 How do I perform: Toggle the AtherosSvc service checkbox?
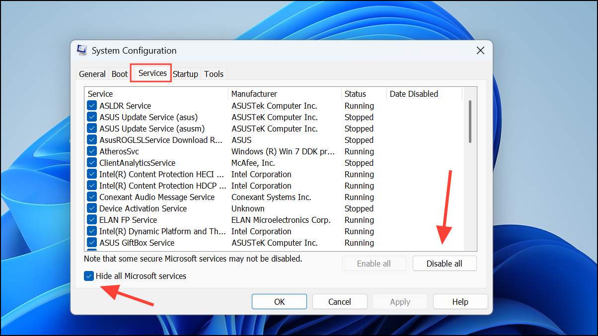[91, 151]
